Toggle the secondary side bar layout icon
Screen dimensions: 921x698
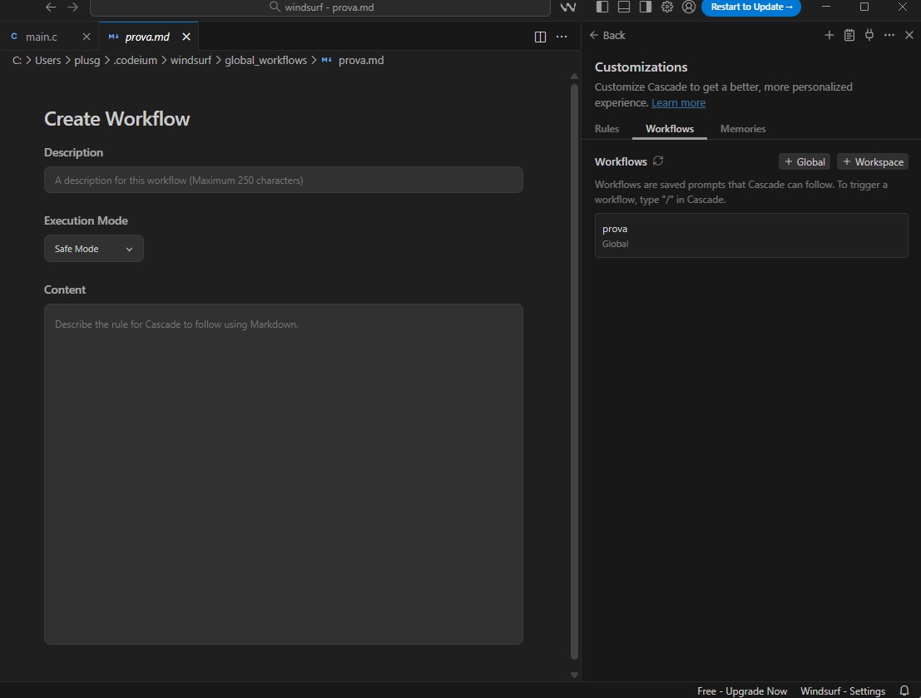click(645, 7)
